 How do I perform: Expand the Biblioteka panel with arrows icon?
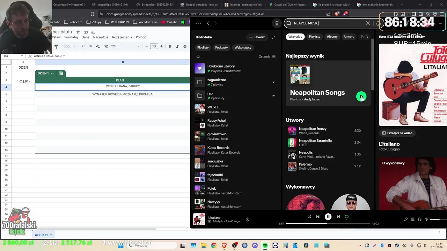click(x=273, y=37)
